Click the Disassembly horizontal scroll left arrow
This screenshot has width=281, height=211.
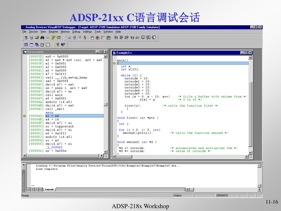pos(24,156)
